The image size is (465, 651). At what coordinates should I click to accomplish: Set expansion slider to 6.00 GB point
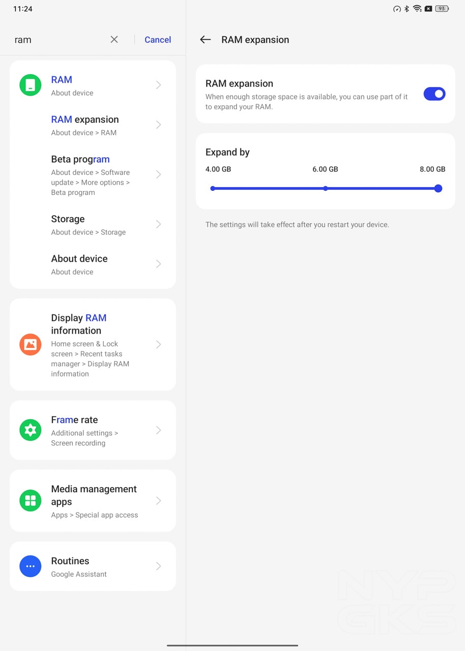click(326, 188)
